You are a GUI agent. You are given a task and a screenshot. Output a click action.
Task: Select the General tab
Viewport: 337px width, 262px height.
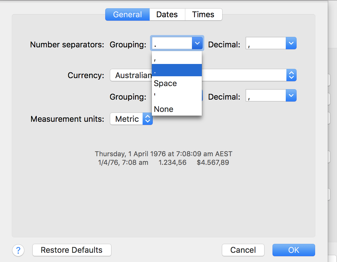click(x=127, y=14)
